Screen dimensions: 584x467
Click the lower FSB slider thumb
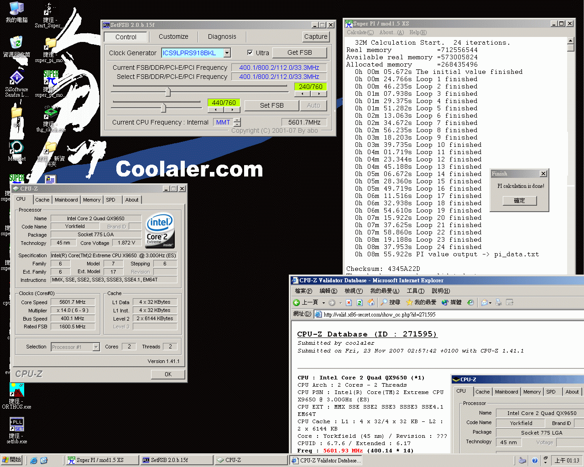(x=163, y=107)
